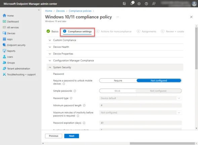
Task: Click the Compliance policies breadcrumb link
Action: (x=80, y=11)
